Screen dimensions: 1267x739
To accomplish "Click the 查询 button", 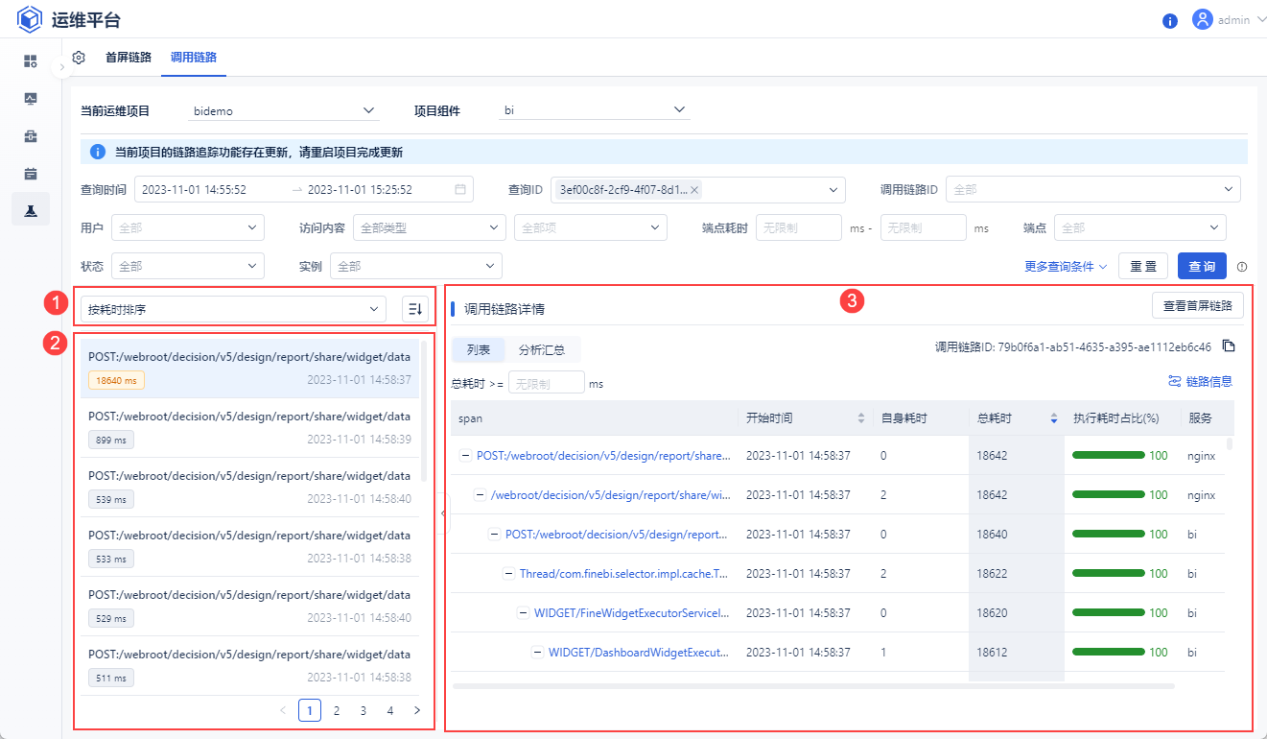I will point(1202,267).
